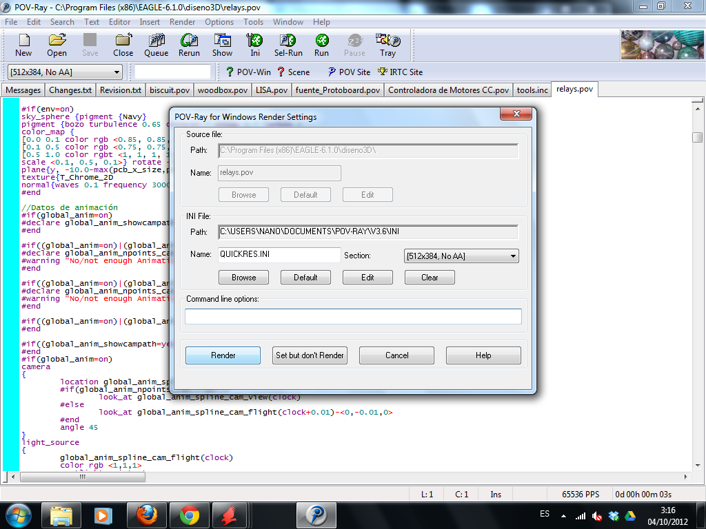This screenshot has height=529, width=706.
Task: Click the ES language indicator in taskbar
Action: [x=545, y=514]
